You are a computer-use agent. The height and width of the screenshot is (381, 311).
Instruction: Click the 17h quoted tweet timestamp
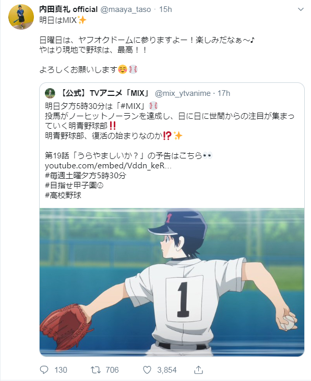224,93
